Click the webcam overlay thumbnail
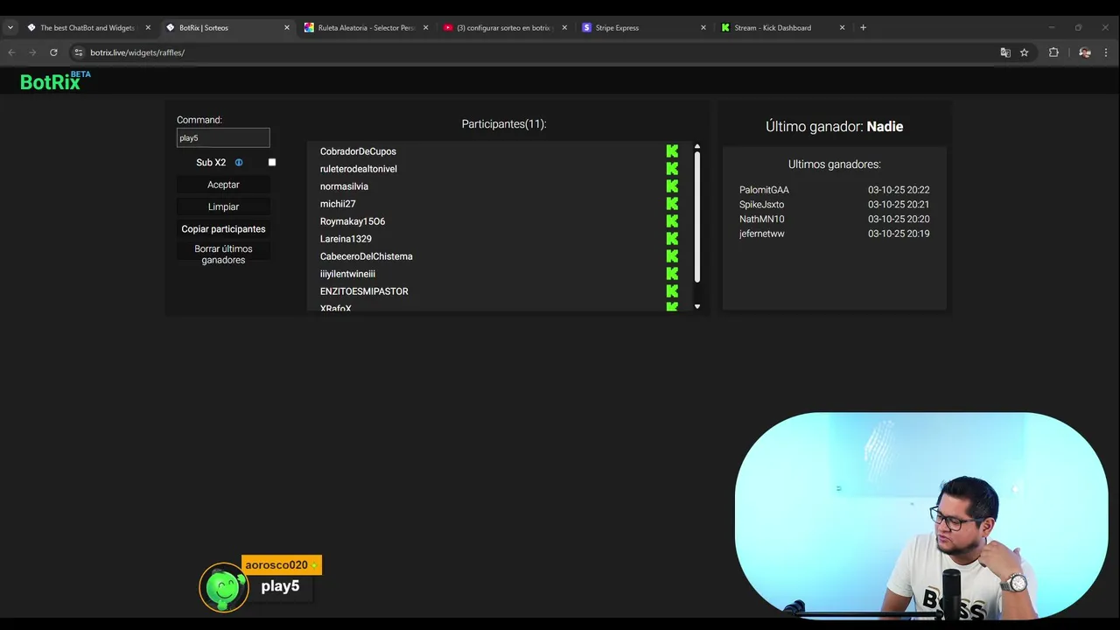Image resolution: width=1120 pixels, height=630 pixels. 921,516
